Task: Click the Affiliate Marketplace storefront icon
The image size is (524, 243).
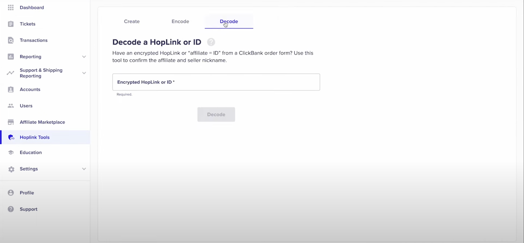Action: (11, 122)
